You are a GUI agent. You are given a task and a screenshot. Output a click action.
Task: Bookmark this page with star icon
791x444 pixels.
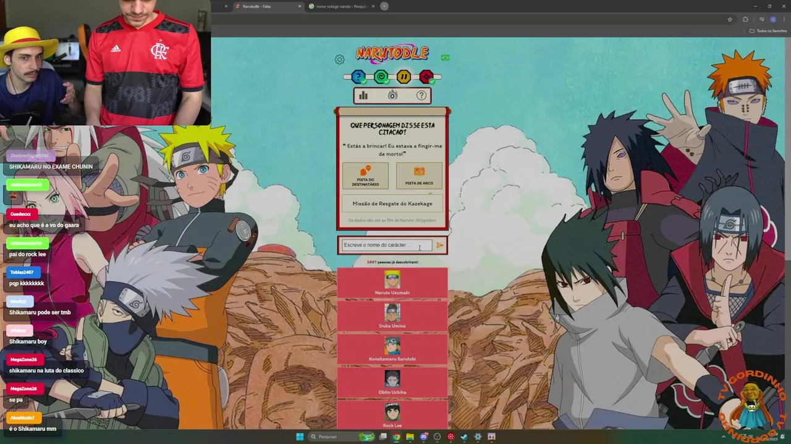(730, 19)
